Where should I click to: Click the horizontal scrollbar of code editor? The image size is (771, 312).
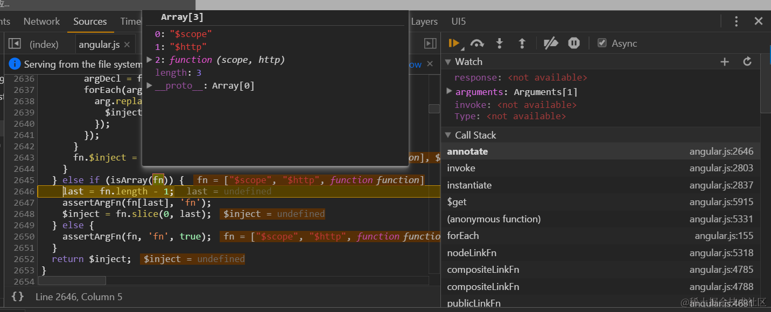[72, 281]
